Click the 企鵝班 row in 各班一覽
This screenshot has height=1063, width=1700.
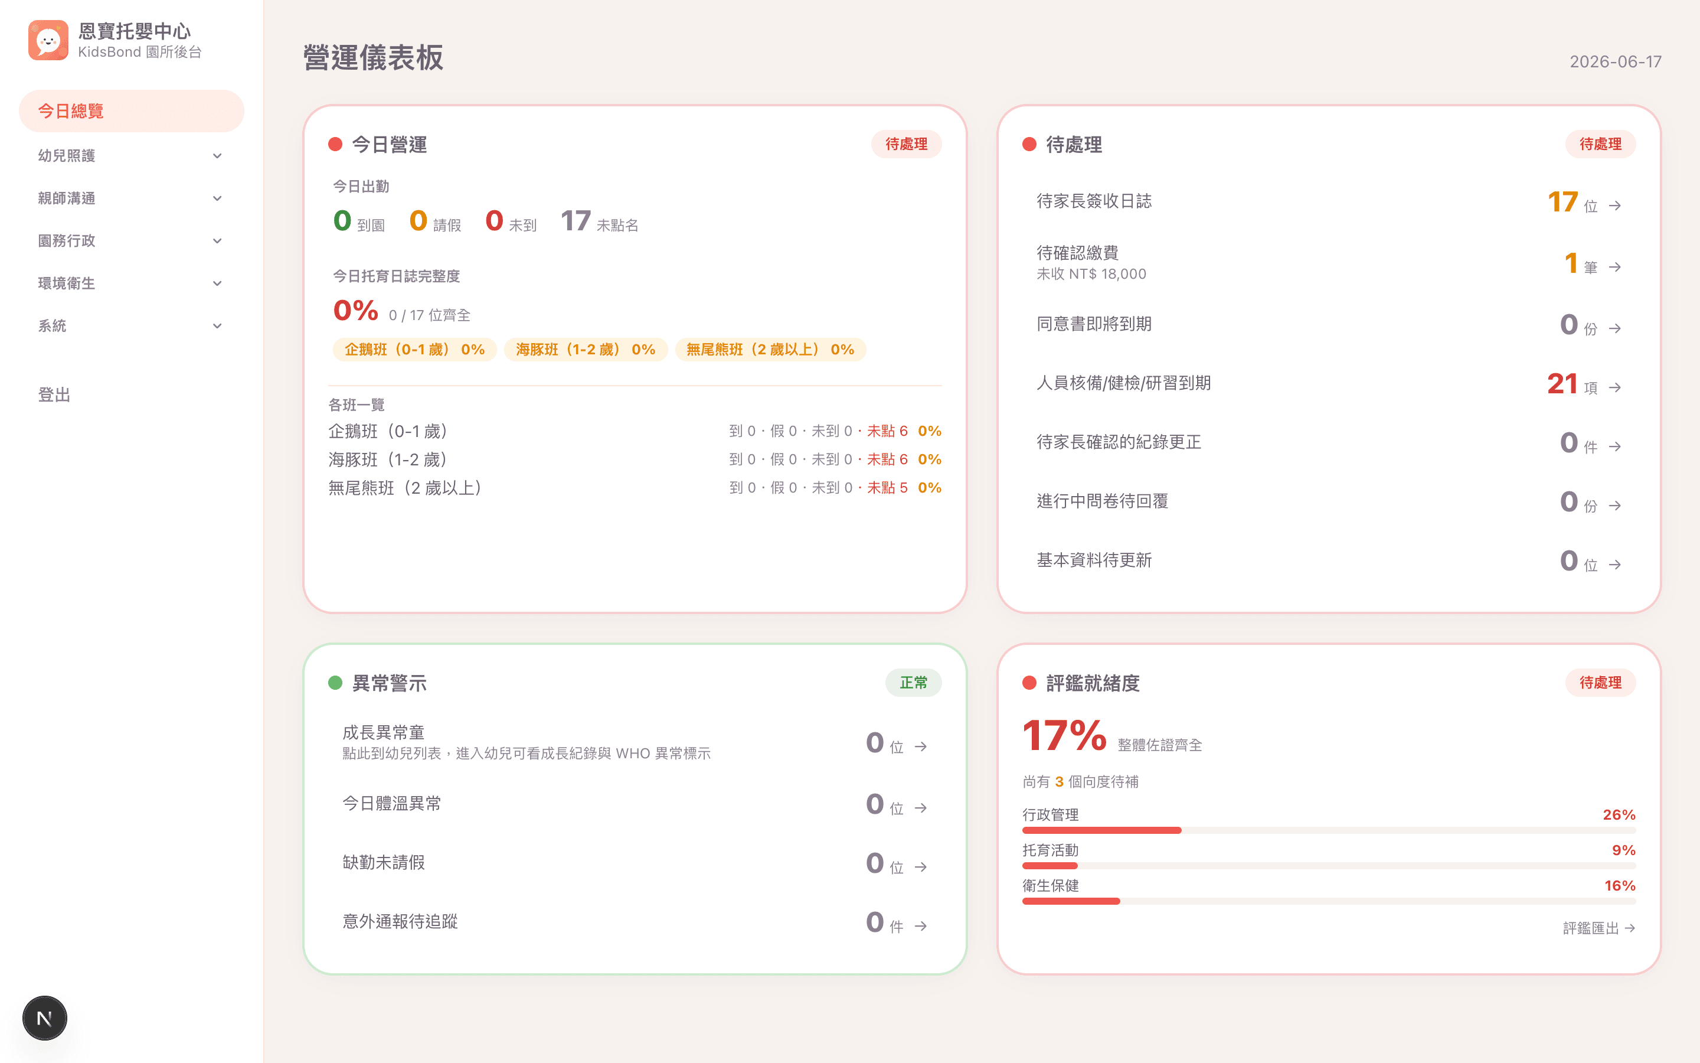tap(635, 431)
